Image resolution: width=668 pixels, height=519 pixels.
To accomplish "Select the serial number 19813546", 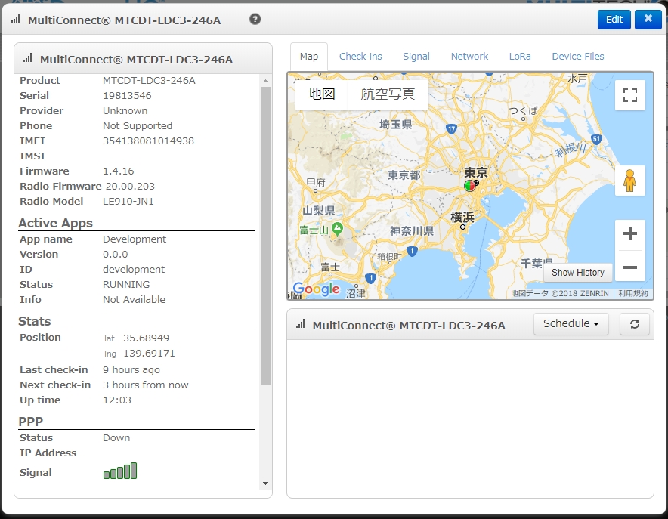I will click(x=127, y=95).
